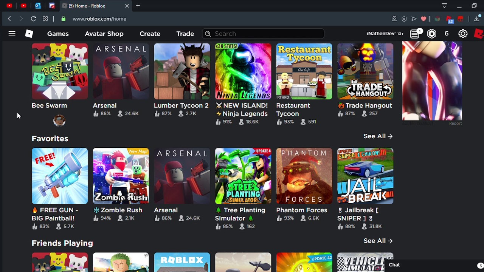The width and height of the screenshot is (484, 272).
Task: Click the red Roblox icon by settings
Action: 479,34
